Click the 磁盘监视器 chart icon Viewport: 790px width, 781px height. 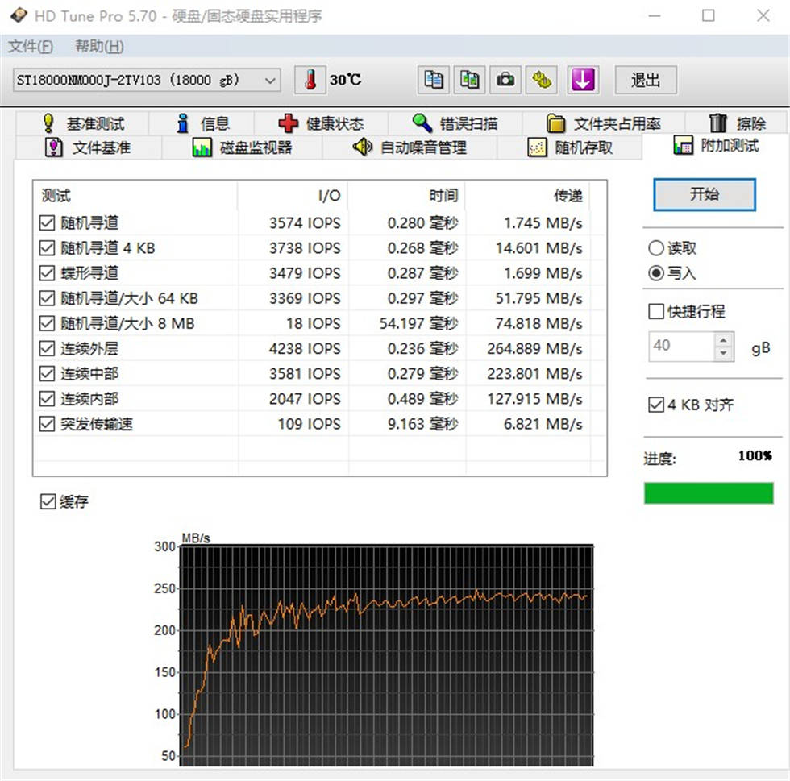pos(202,147)
